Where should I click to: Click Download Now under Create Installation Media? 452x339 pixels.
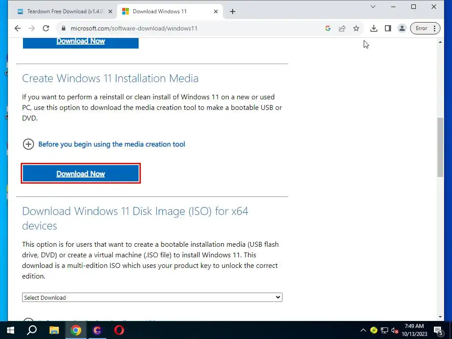(81, 173)
